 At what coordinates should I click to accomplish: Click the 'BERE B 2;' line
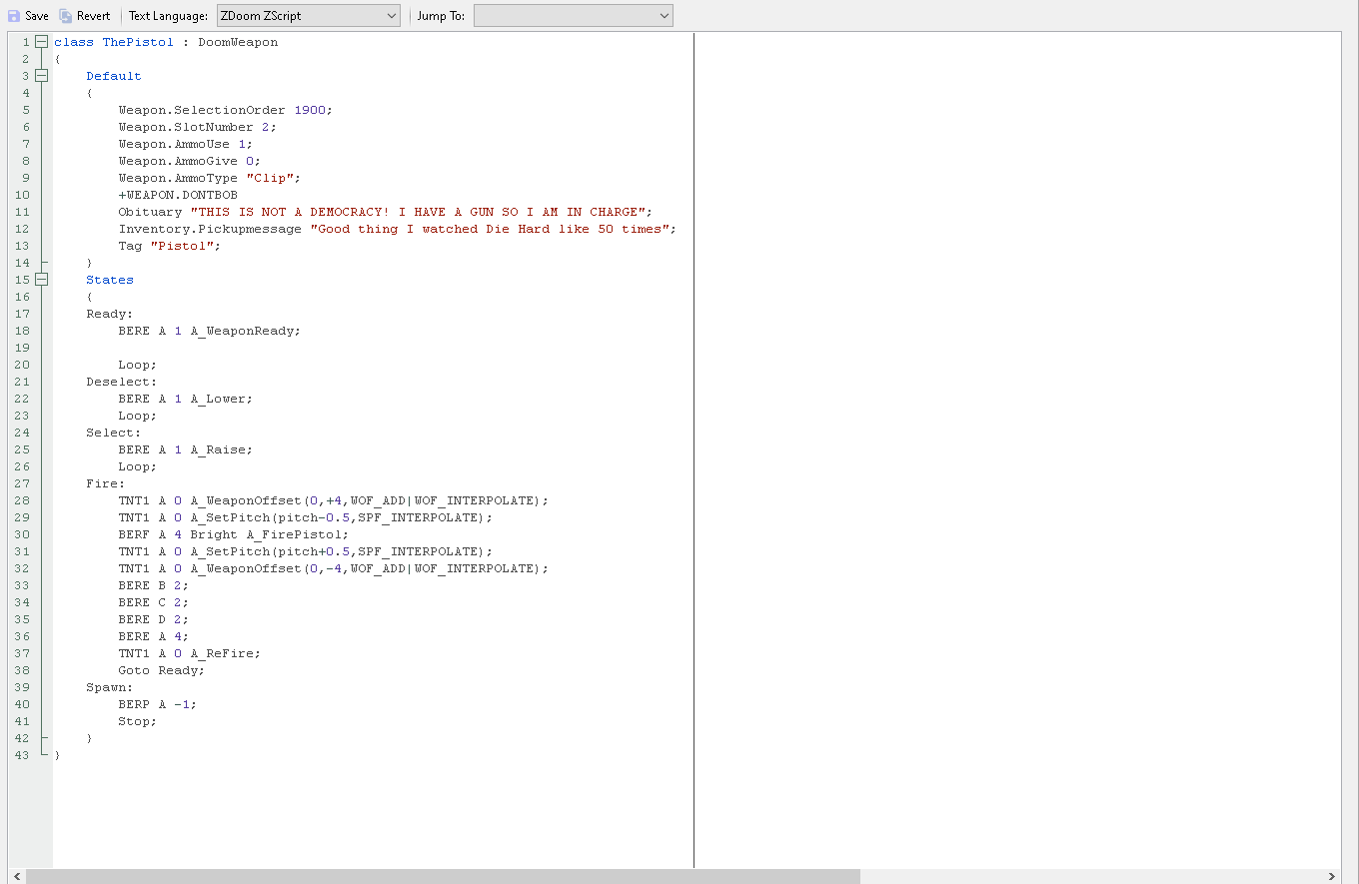coord(154,585)
